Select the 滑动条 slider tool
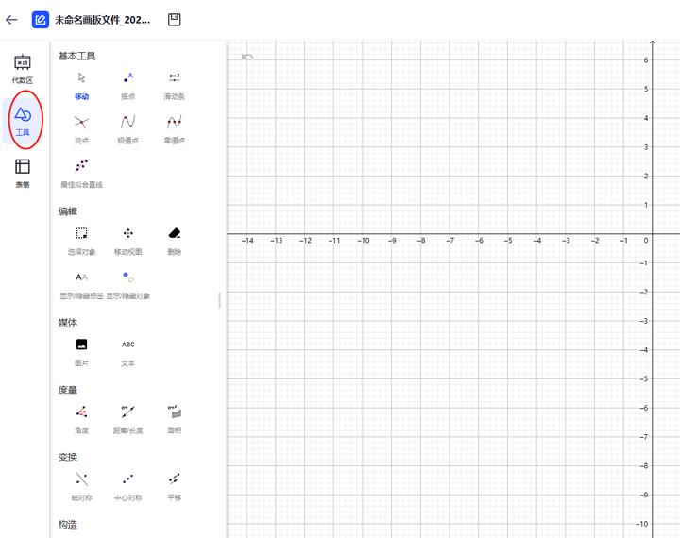The height and width of the screenshot is (538, 680). (175, 87)
